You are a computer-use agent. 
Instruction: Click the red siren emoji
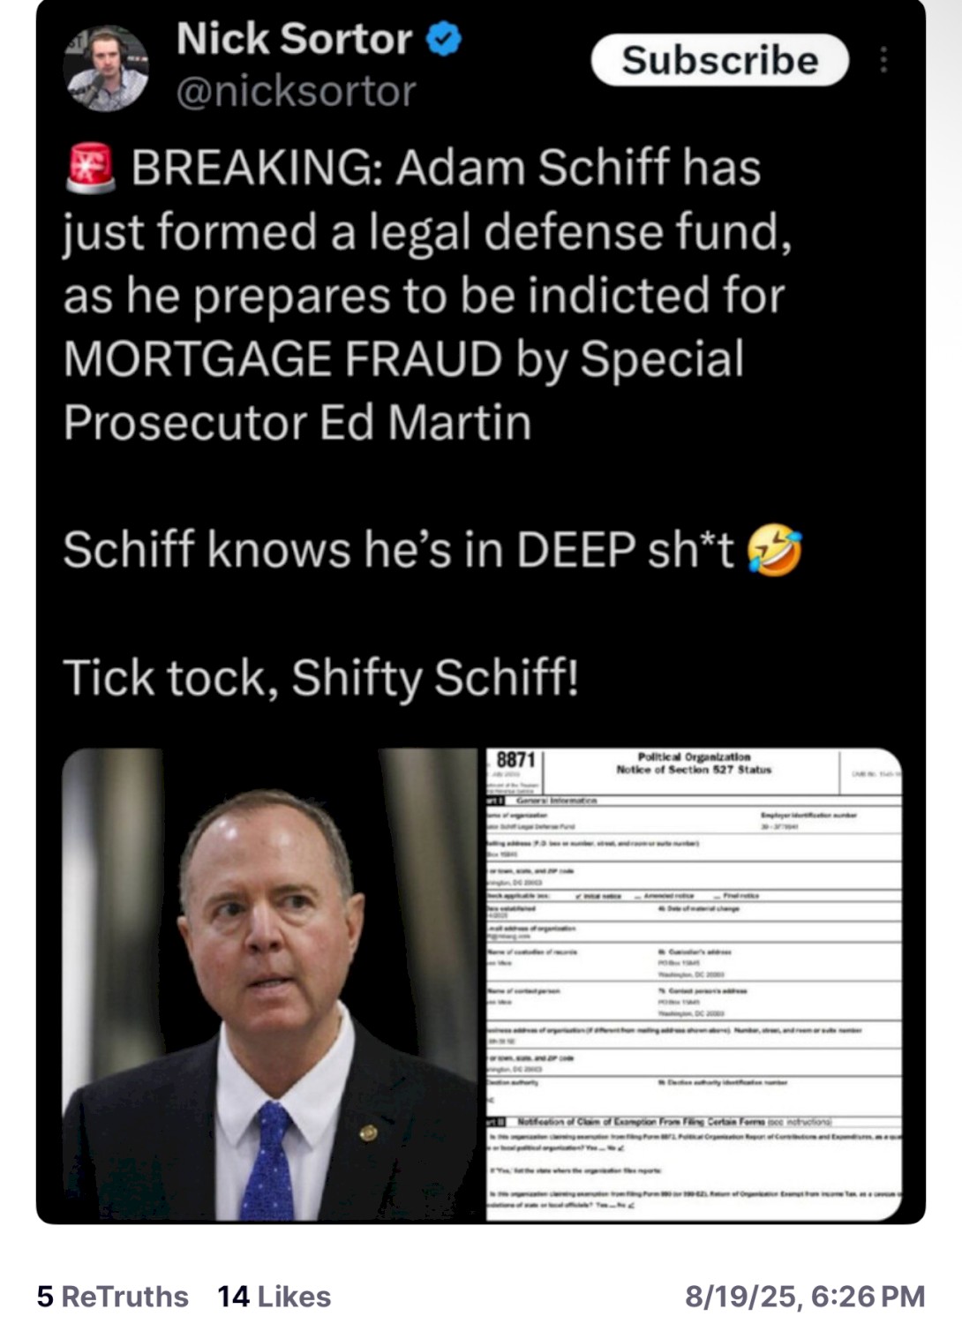[90, 168]
